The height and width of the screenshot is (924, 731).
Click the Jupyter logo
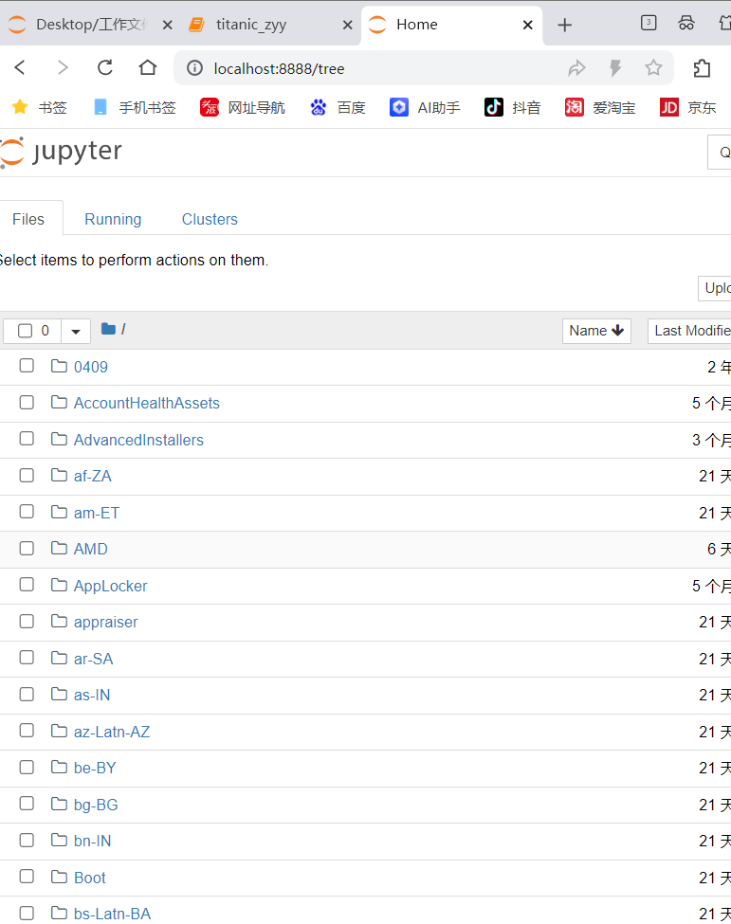coord(62,152)
